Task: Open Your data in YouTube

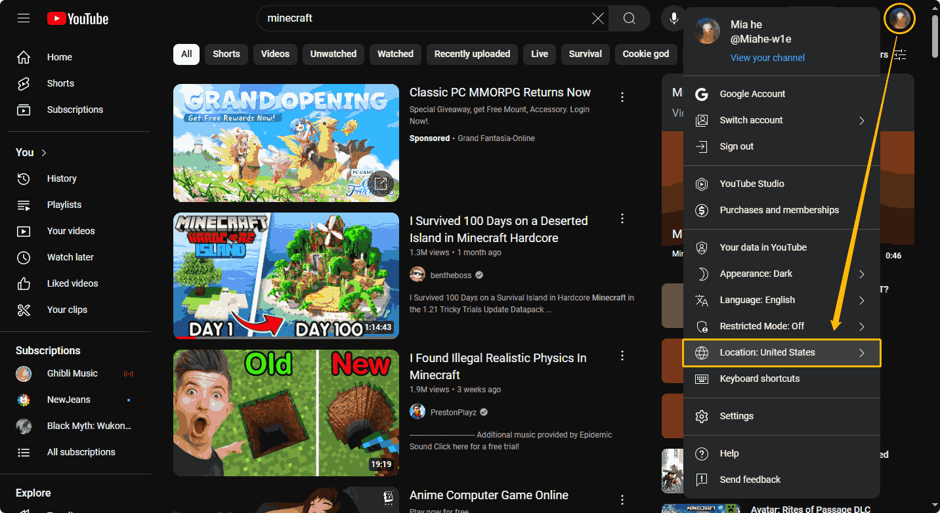Action: pos(781,247)
